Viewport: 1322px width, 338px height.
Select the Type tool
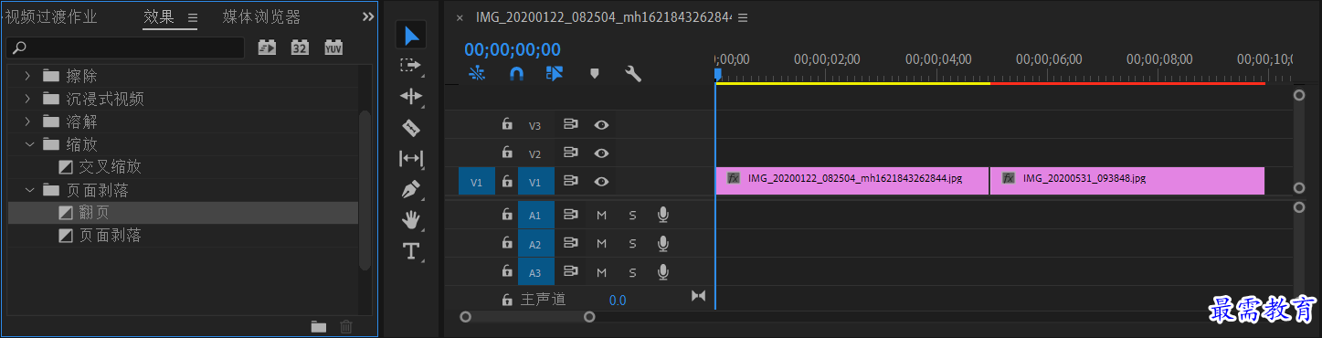[411, 251]
